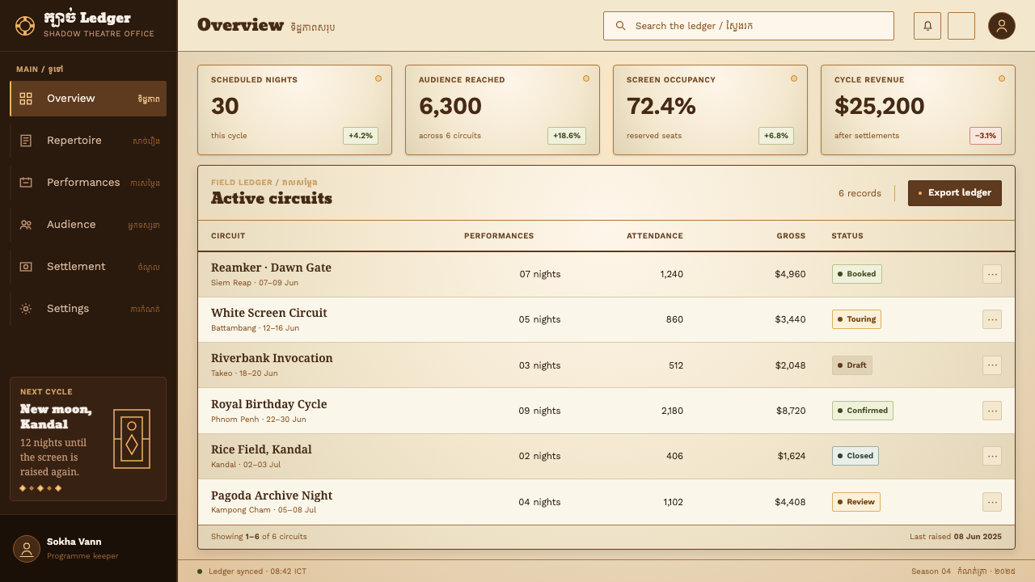Screen dimensions: 1035x582
Task: Open notifications with the bell icon
Action: click(x=927, y=26)
